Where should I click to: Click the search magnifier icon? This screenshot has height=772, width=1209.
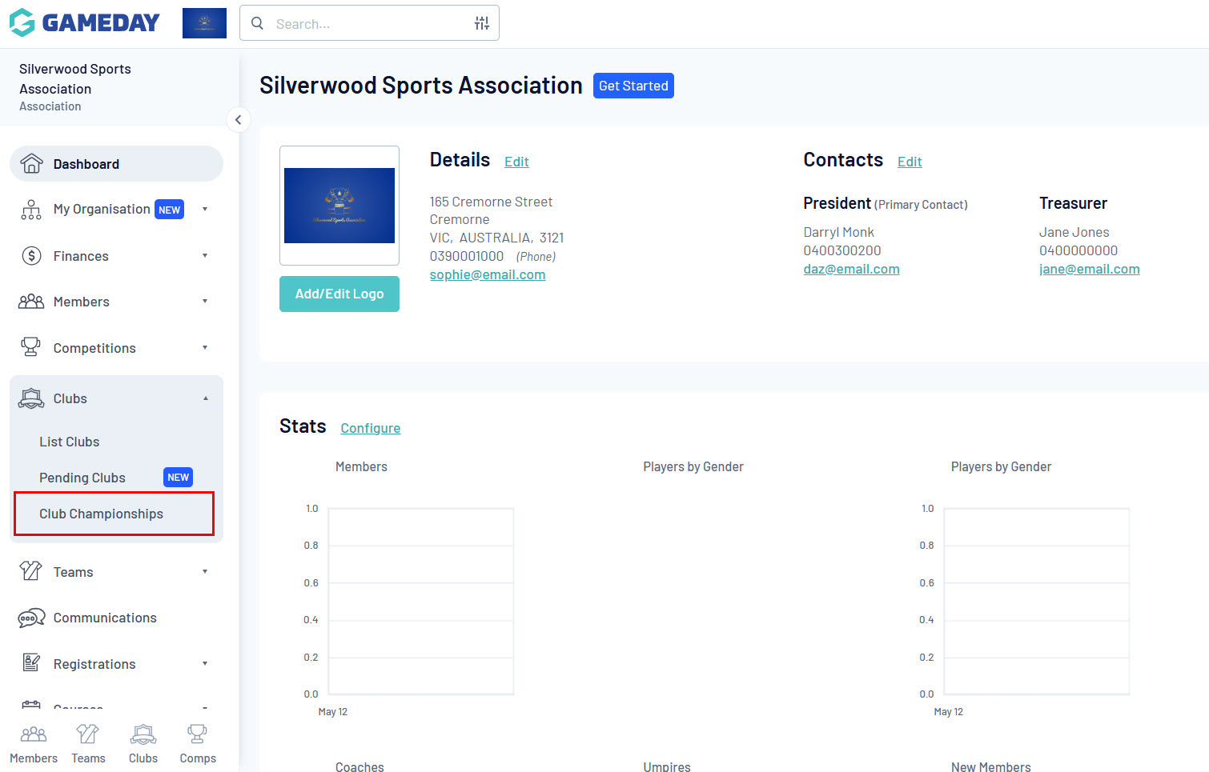pyautogui.click(x=257, y=23)
